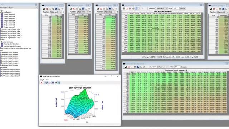Open the View menu in graph window
Screen dimensions: 229x129
coord(48,80)
